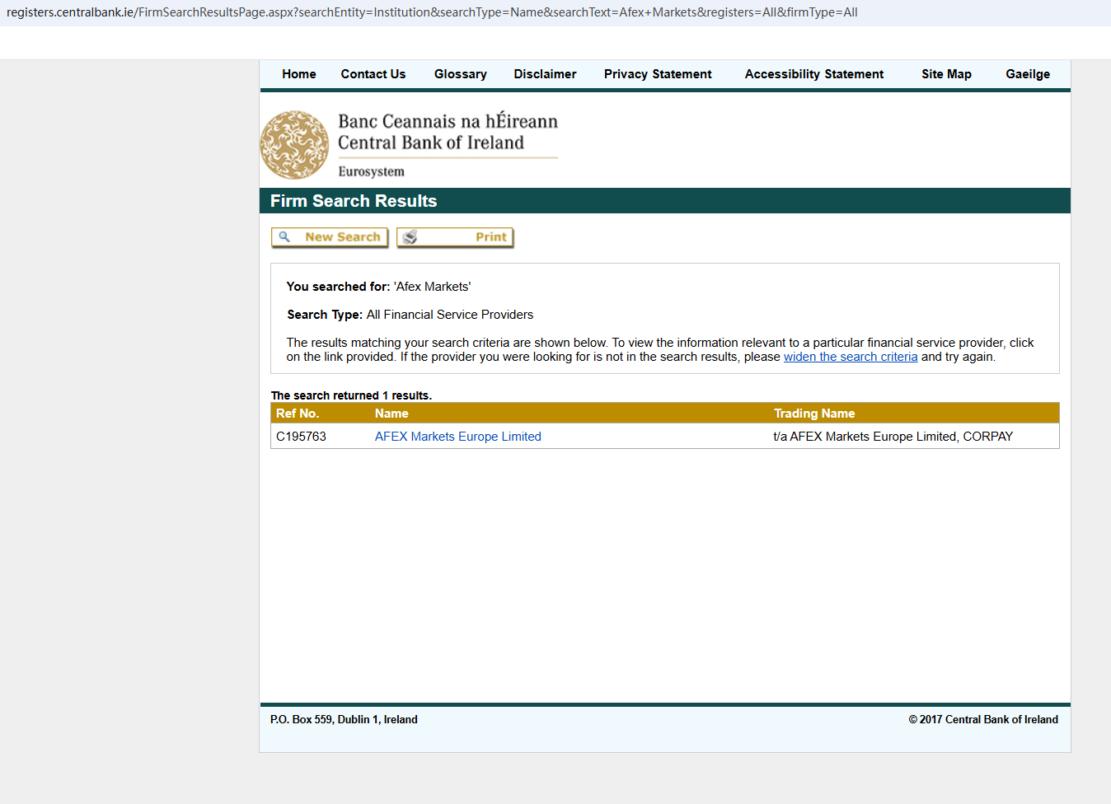Click the Firm Search Results heading
The image size is (1111, 804).
tap(354, 201)
